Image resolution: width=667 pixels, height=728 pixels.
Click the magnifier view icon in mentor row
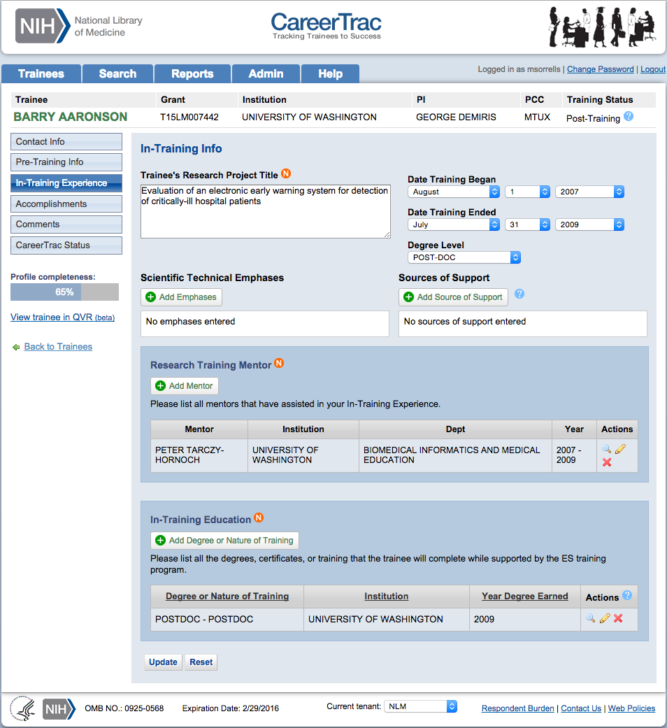tap(606, 449)
